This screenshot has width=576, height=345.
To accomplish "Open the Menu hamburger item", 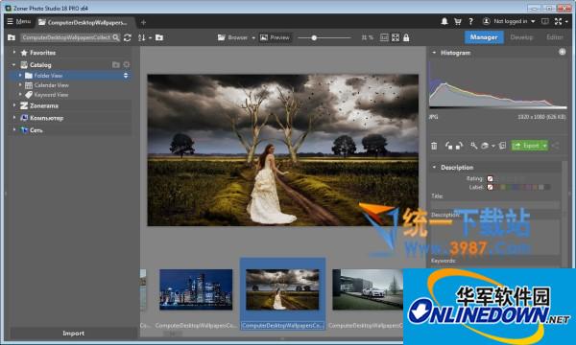I will [x=19, y=22].
